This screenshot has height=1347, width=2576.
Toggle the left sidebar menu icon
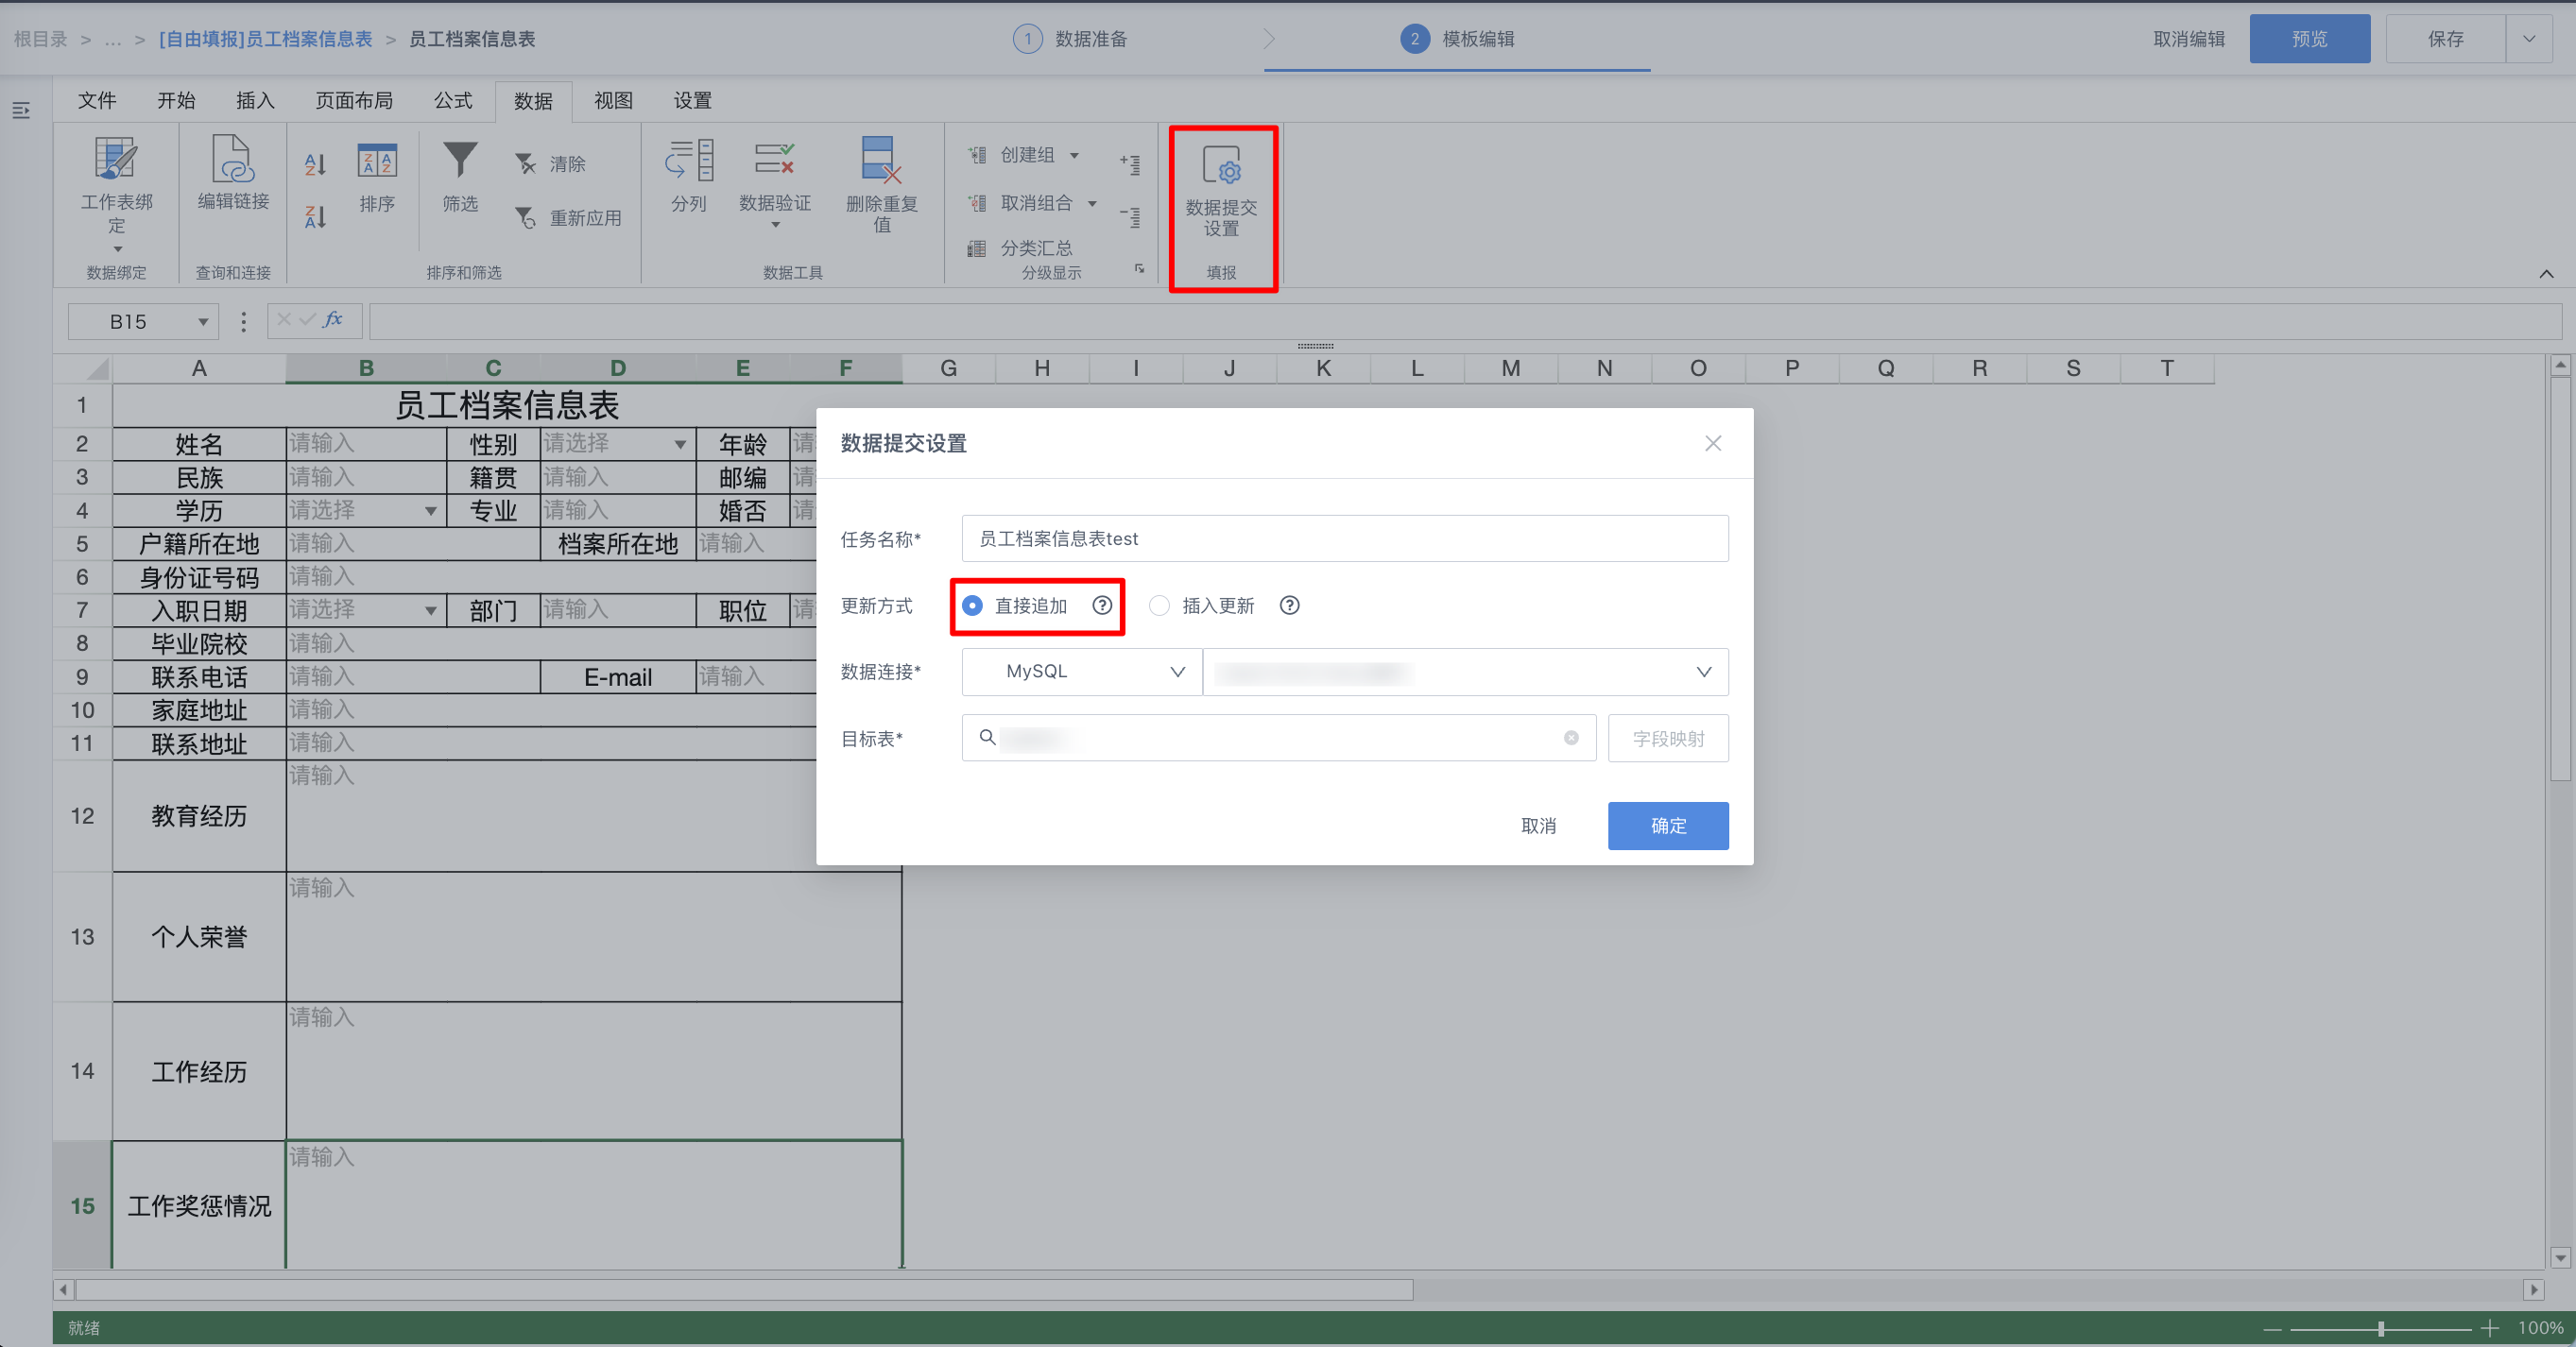pyautogui.click(x=21, y=110)
